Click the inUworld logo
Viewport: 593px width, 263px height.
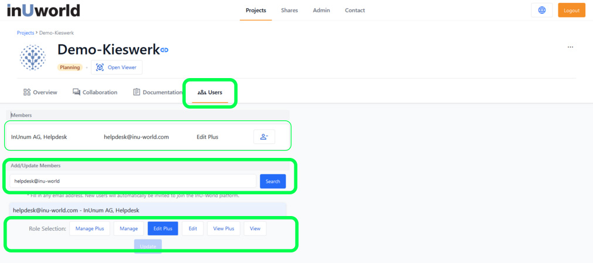43,10
